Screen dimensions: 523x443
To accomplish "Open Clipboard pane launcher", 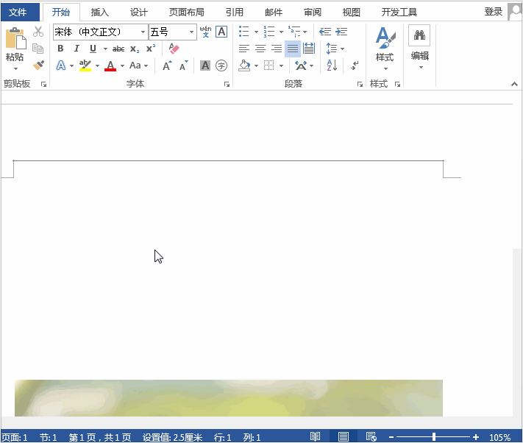I will 43,85.
